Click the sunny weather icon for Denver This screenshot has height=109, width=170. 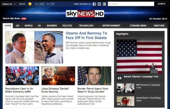click(30, 4)
